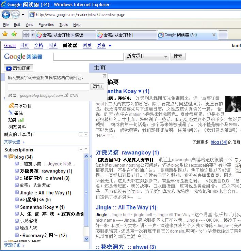Close the Google 阅读器 (34) tab
Viewport: 241px width, 251px height.
pyautogui.click(x=214, y=35)
